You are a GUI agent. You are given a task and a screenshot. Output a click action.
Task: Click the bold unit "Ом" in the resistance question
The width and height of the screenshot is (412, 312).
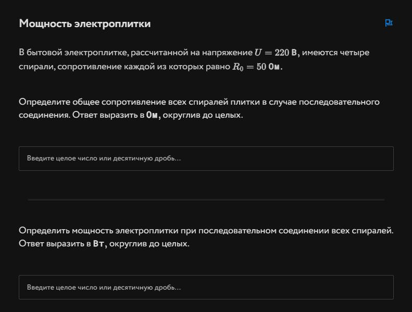(x=153, y=115)
